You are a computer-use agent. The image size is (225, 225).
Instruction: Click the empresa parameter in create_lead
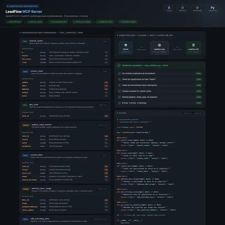tap(25, 89)
